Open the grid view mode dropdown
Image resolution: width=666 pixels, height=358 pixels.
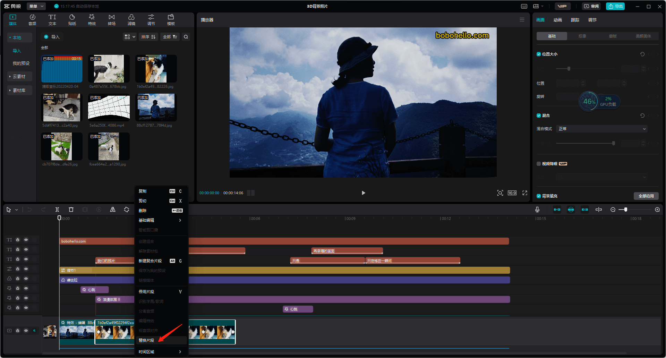(130, 37)
